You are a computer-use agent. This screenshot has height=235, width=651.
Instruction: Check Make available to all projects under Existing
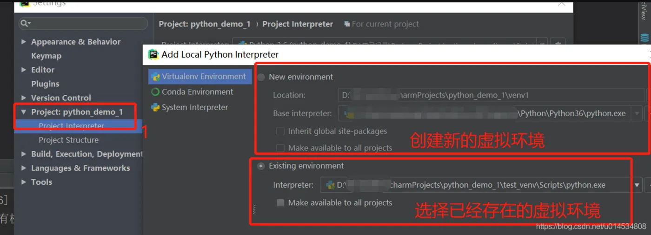pyautogui.click(x=280, y=203)
